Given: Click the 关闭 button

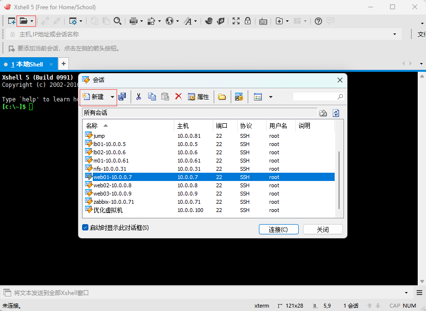Looking at the screenshot, I should tap(323, 229).
